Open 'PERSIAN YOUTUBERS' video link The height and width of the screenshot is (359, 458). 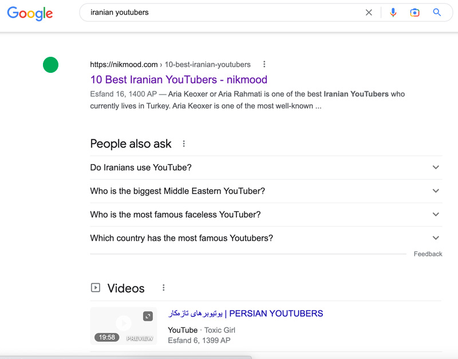[x=246, y=313]
